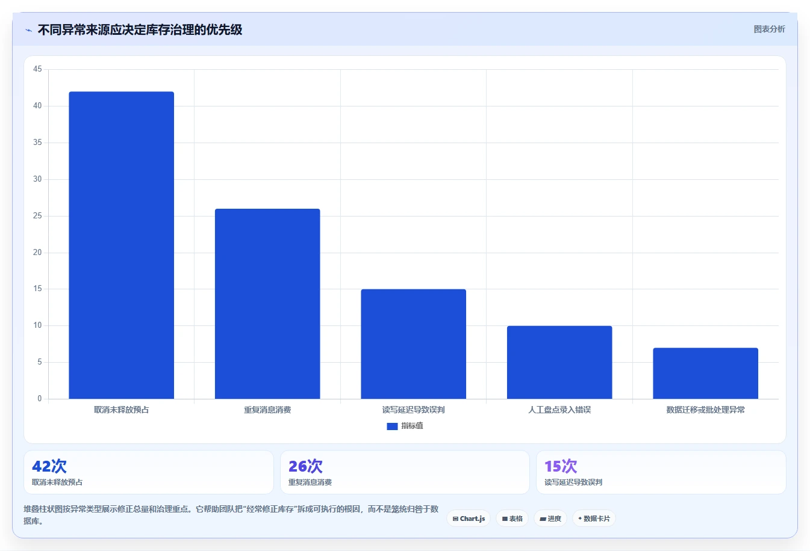Toggle the 指标值 legend swatch
Viewport: 810px width, 551px height.
click(x=392, y=426)
